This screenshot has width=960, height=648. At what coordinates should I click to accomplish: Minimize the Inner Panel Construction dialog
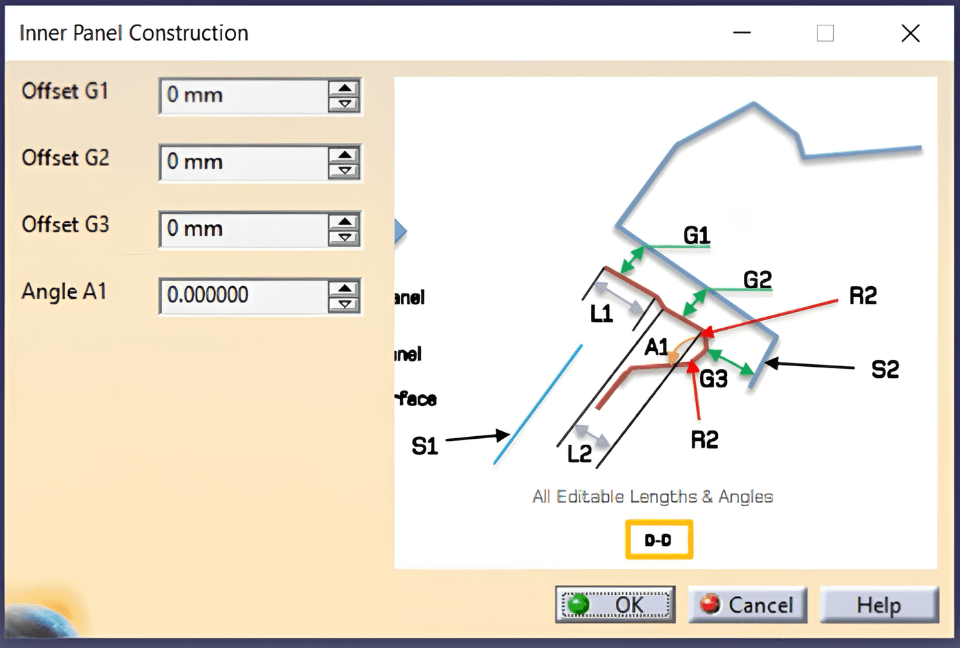(742, 33)
